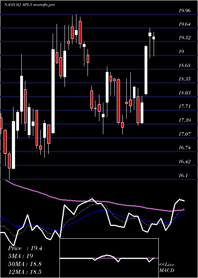The height and width of the screenshot is (278, 198).
Task: Click the tall white candle before the last two
Action: [x=146, y=70]
